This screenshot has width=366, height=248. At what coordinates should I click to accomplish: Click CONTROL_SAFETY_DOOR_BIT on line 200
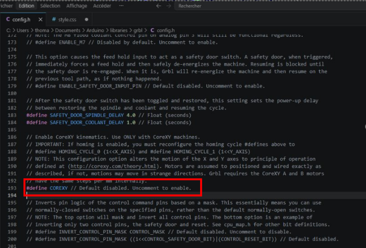tap(179, 239)
